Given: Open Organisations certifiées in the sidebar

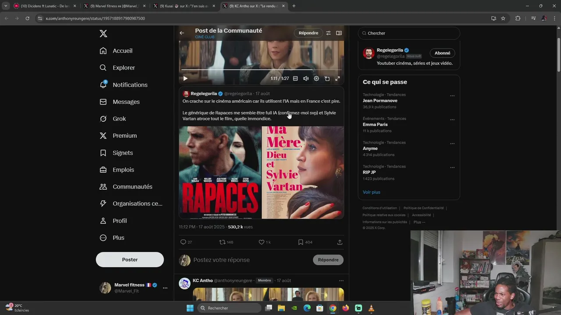Looking at the screenshot, I should pos(131,203).
